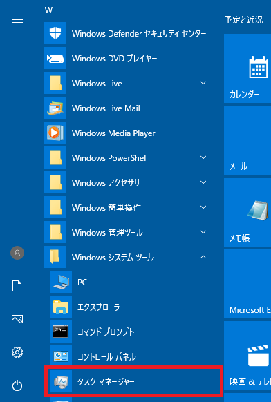This screenshot has height=402, width=271.
Task: Click the Windows Live label
Action: (x=97, y=84)
